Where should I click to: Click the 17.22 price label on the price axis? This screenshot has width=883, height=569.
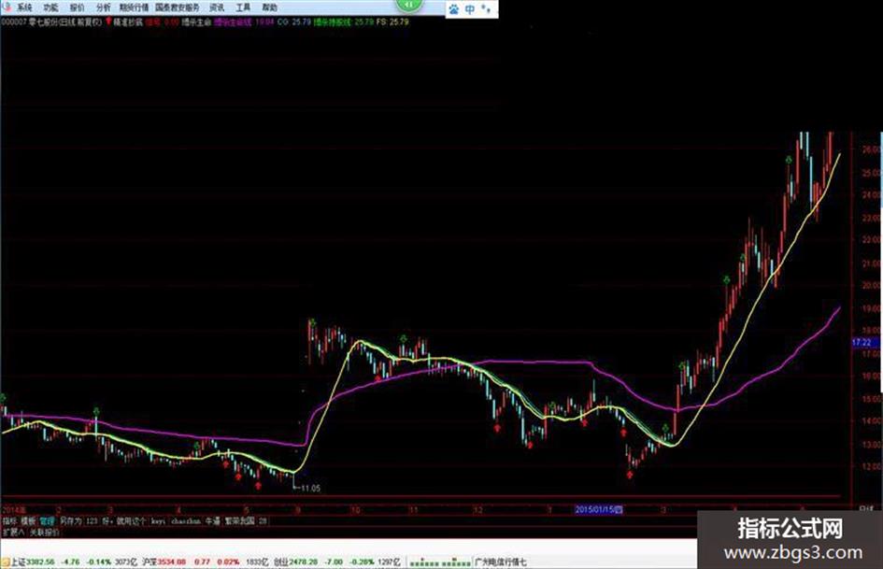coord(862,343)
